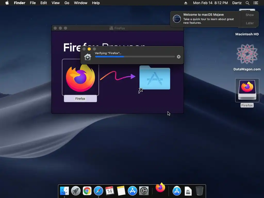Viewport: 264px width, 198px height.
Task: Open the Help menu
Action: click(x=96, y=3)
